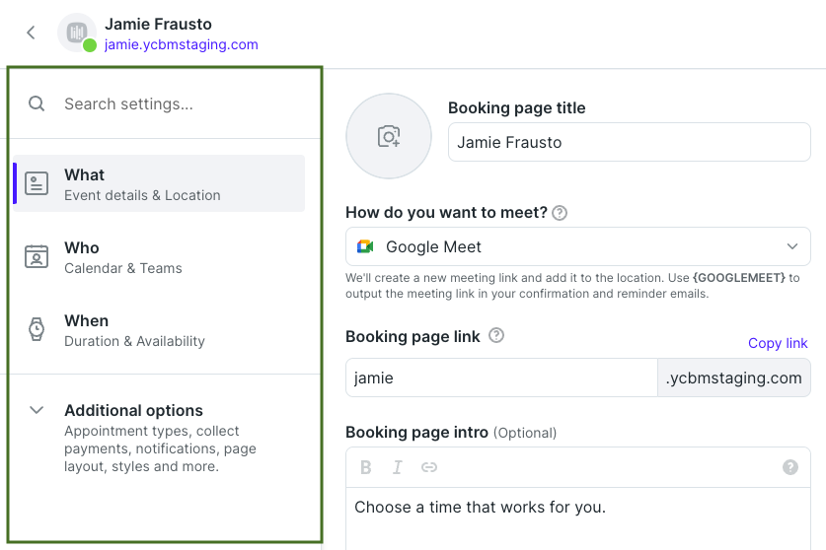Apply bold formatting in intro editor
Image resolution: width=826 pixels, height=550 pixels.
pos(365,467)
